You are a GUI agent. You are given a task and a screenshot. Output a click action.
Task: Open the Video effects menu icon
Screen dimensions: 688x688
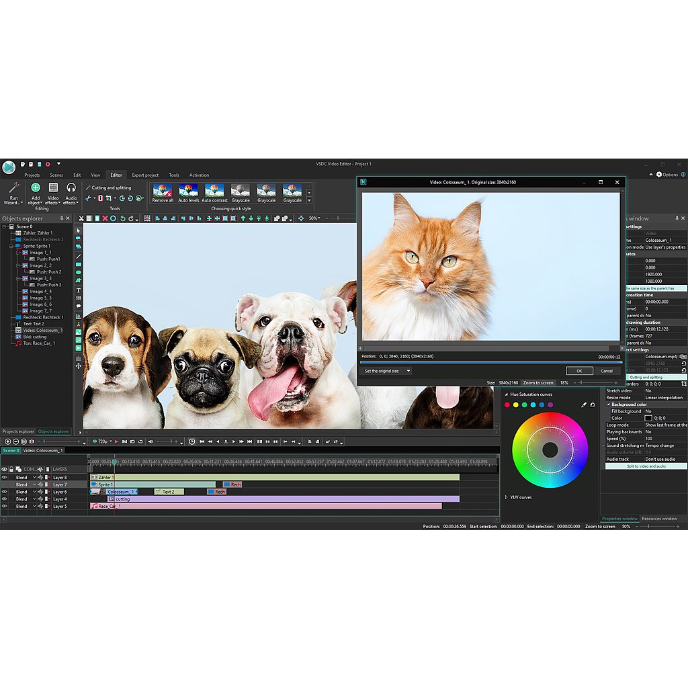click(x=53, y=188)
